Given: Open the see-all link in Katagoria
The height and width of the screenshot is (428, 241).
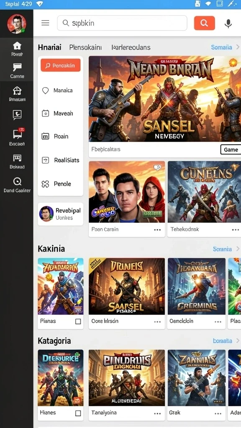Looking at the screenshot, I should point(223,341).
